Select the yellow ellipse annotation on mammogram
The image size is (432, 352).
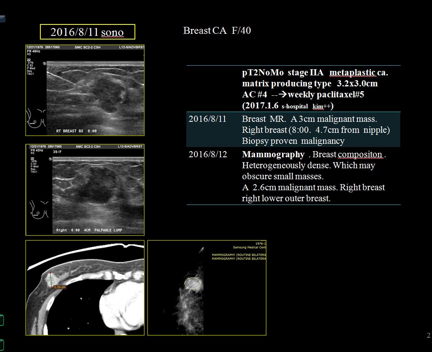(x=192, y=283)
